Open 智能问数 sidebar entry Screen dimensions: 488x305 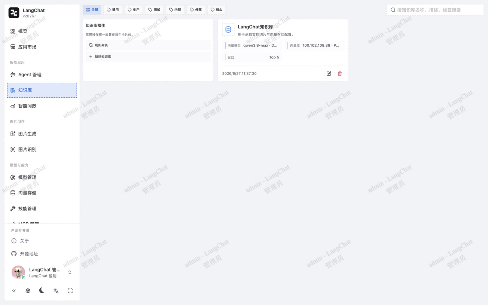42,106
